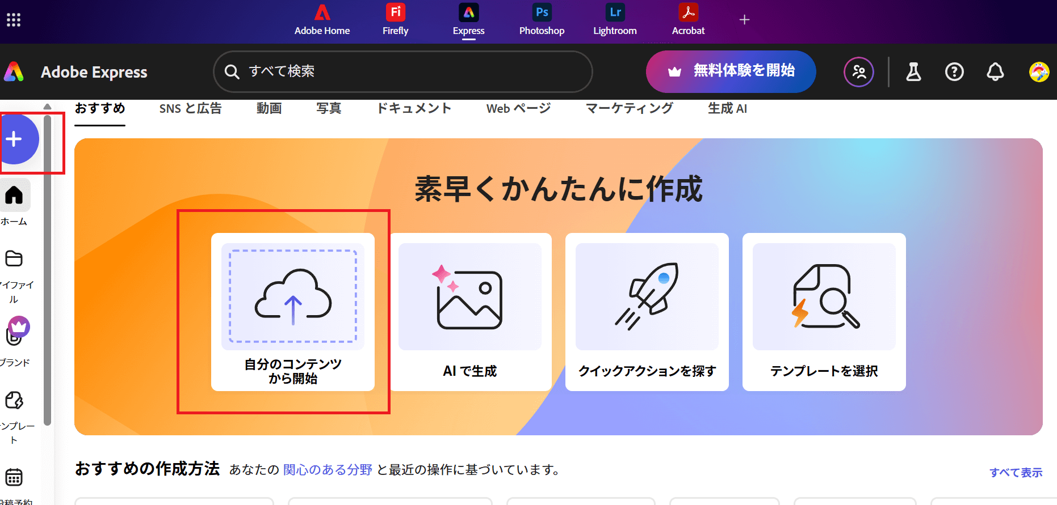Open Adobe Home app shortcut
The width and height of the screenshot is (1057, 505).
322,20
